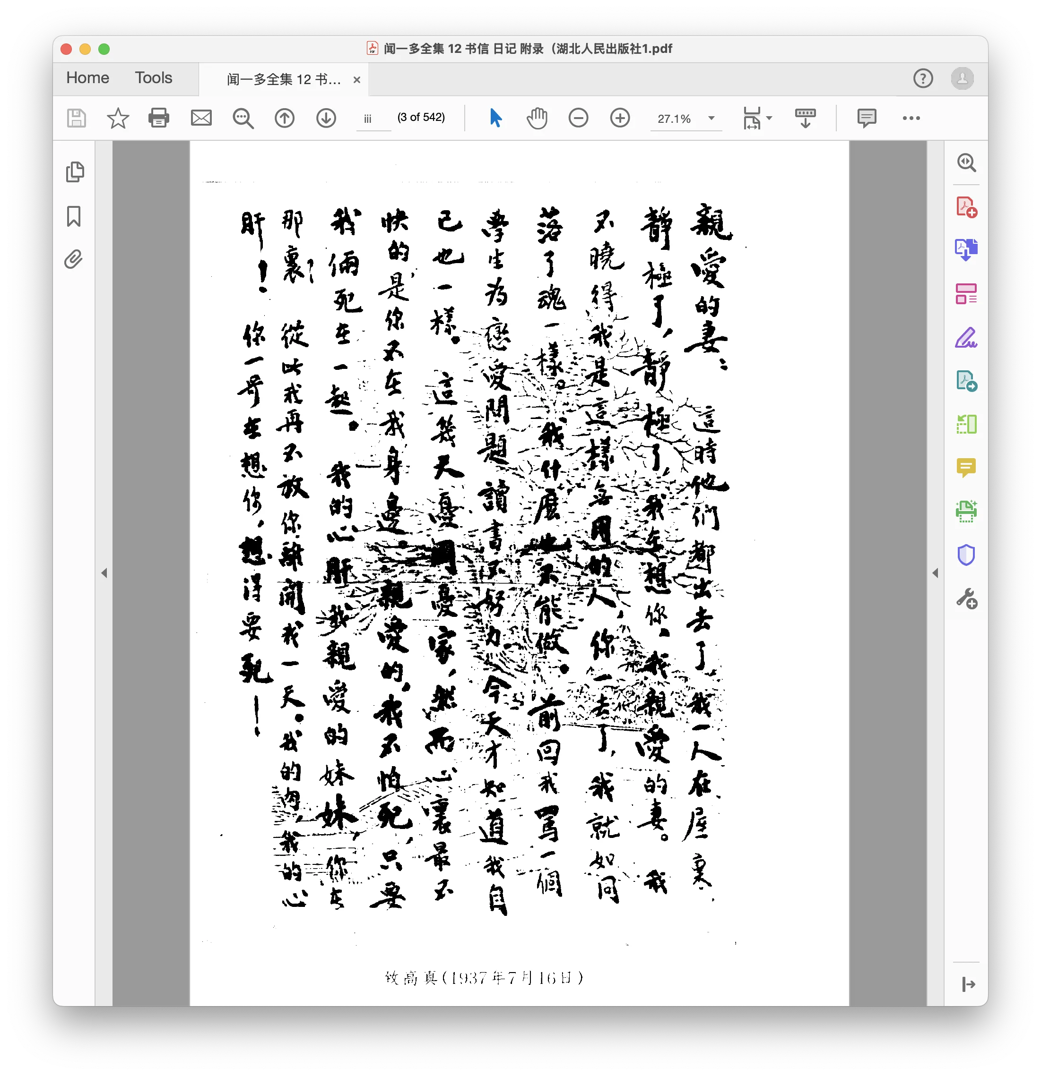The width and height of the screenshot is (1041, 1076).
Task: Open the Organize Pages tool
Action: pyautogui.click(x=967, y=292)
